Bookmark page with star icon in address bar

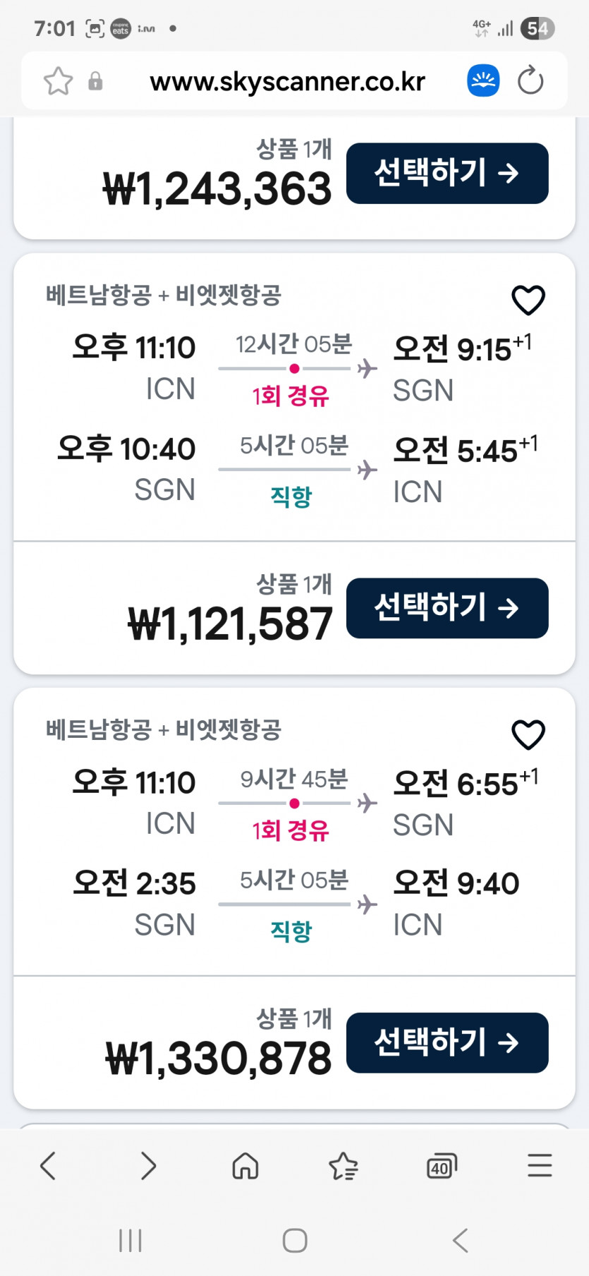[x=58, y=81]
